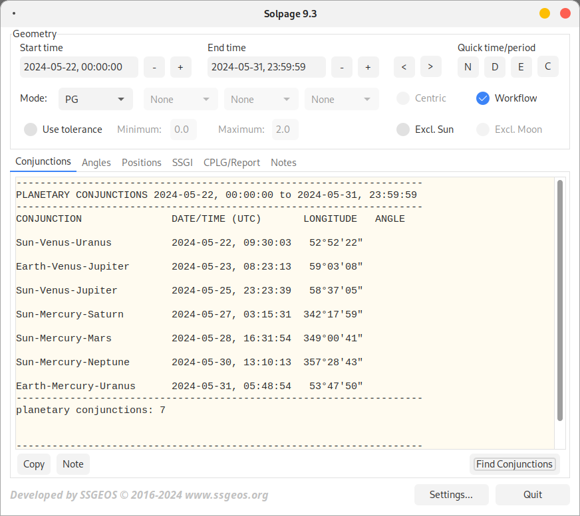
Task: Click the red window close button
Action: click(565, 14)
